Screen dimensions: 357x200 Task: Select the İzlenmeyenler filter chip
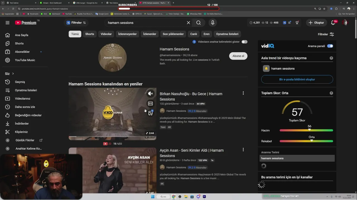click(127, 34)
